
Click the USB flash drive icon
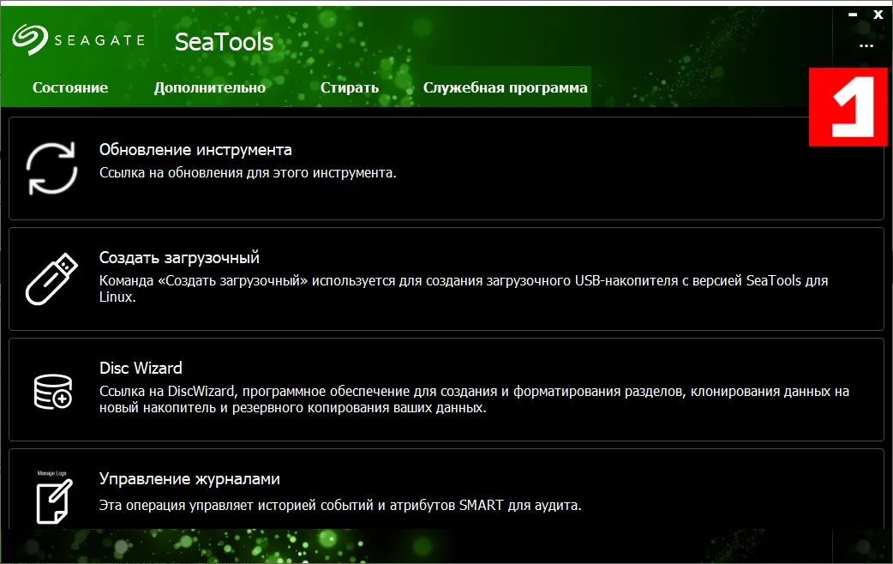point(51,279)
